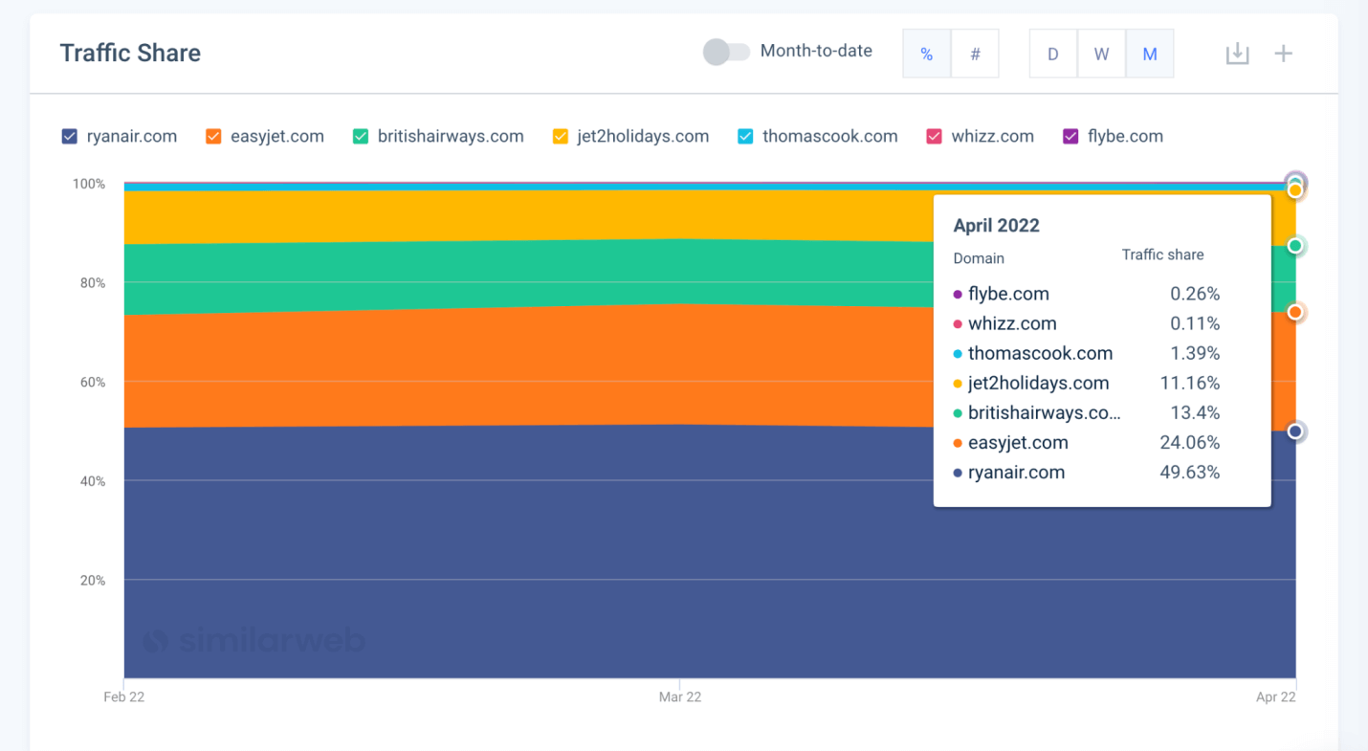The height and width of the screenshot is (751, 1368).
Task: Uncheck the britishairways.com legend checkbox
Action: [361, 137]
